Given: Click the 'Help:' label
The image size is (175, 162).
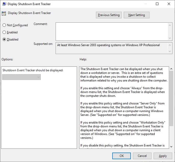Looking at the screenshot, I should point(83,59).
